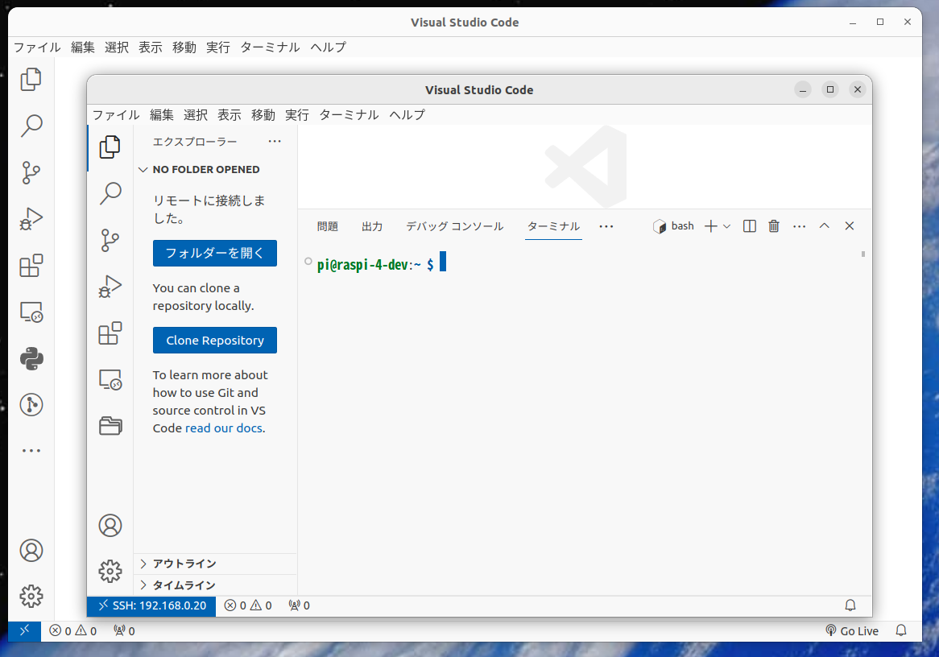Kill terminal with the trash icon
This screenshot has width=939, height=657.
pos(774,225)
